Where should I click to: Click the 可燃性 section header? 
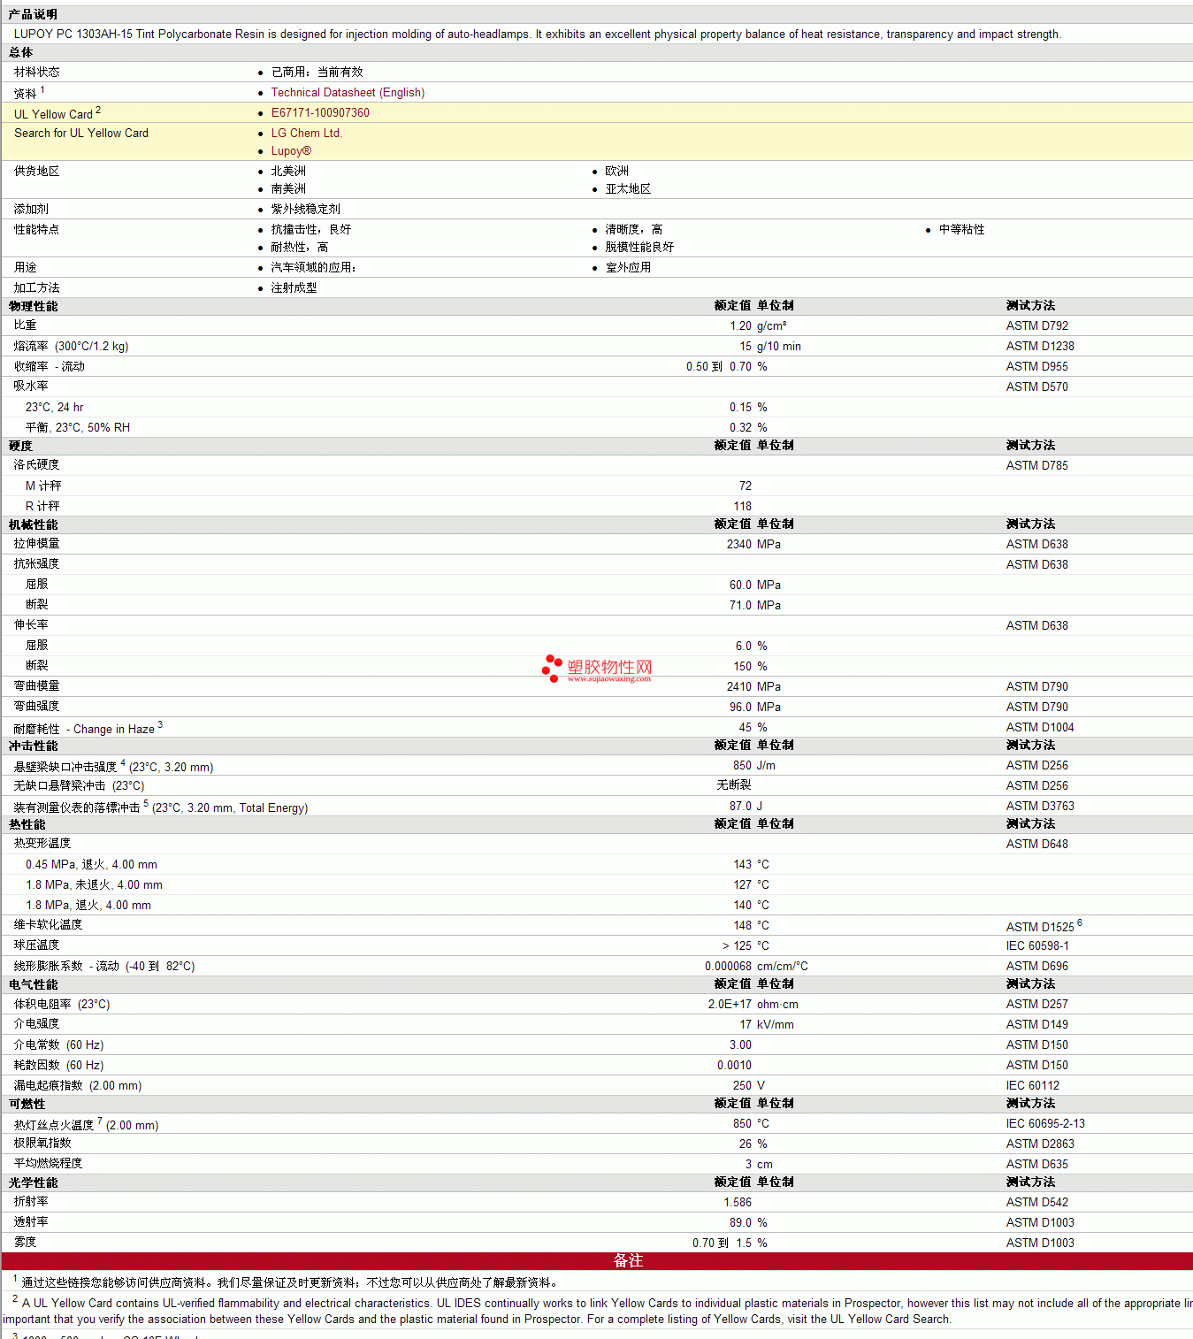tap(27, 1104)
